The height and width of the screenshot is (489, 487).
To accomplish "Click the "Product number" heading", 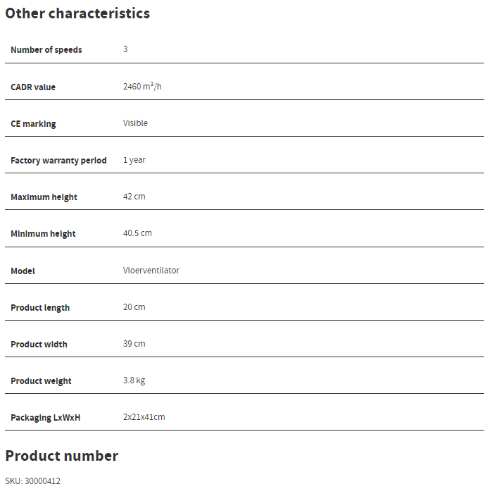I will coord(62,456).
